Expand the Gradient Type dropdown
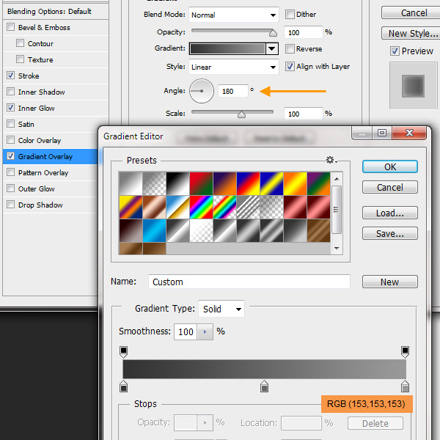The width and height of the screenshot is (440, 440). tap(221, 309)
